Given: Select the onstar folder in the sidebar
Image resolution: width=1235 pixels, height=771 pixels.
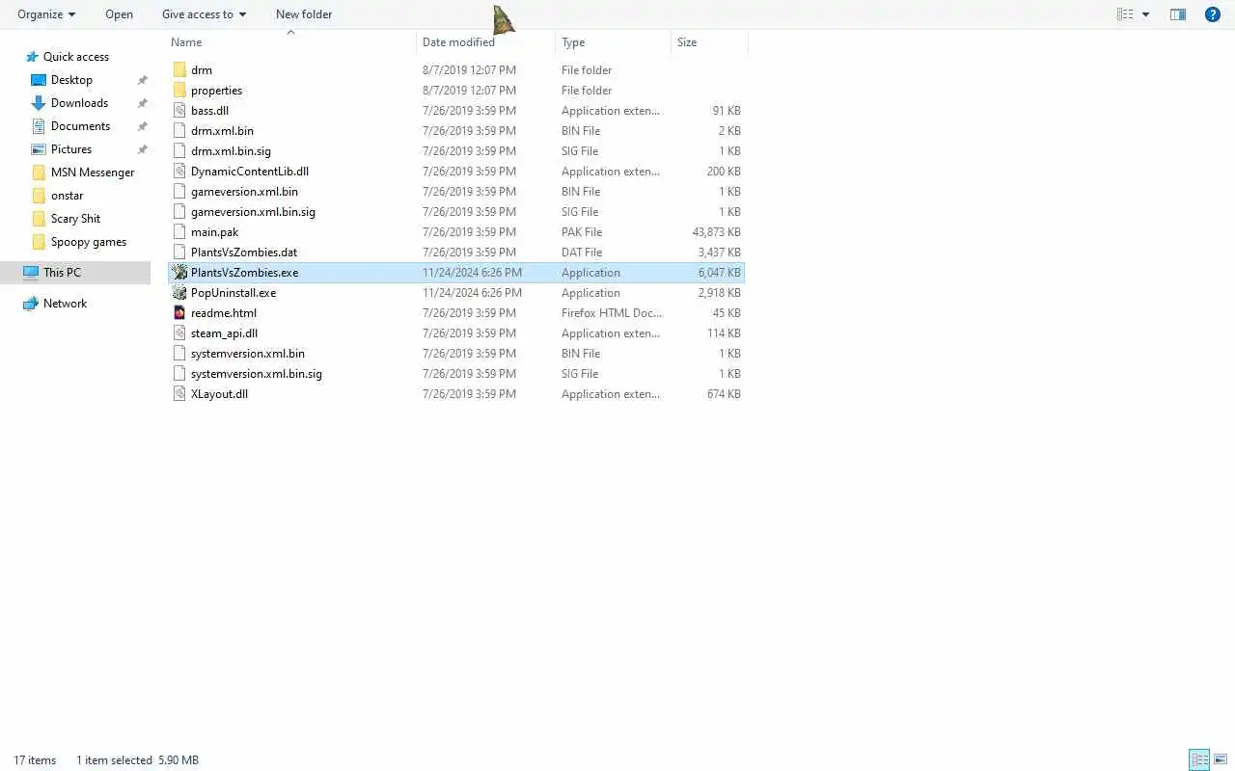Looking at the screenshot, I should click(67, 196).
